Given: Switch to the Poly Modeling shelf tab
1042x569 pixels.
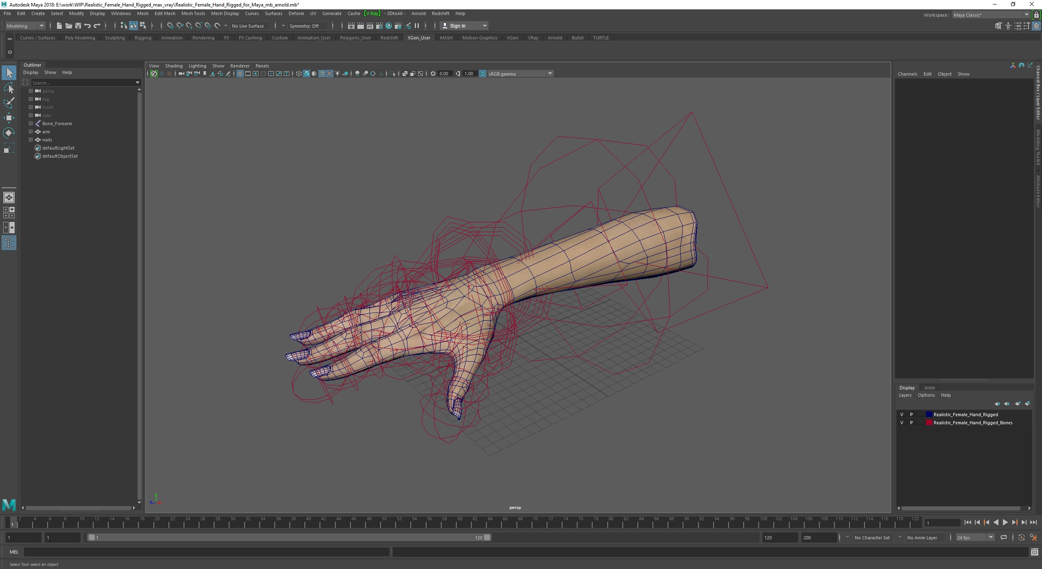Looking at the screenshot, I should [x=80, y=38].
